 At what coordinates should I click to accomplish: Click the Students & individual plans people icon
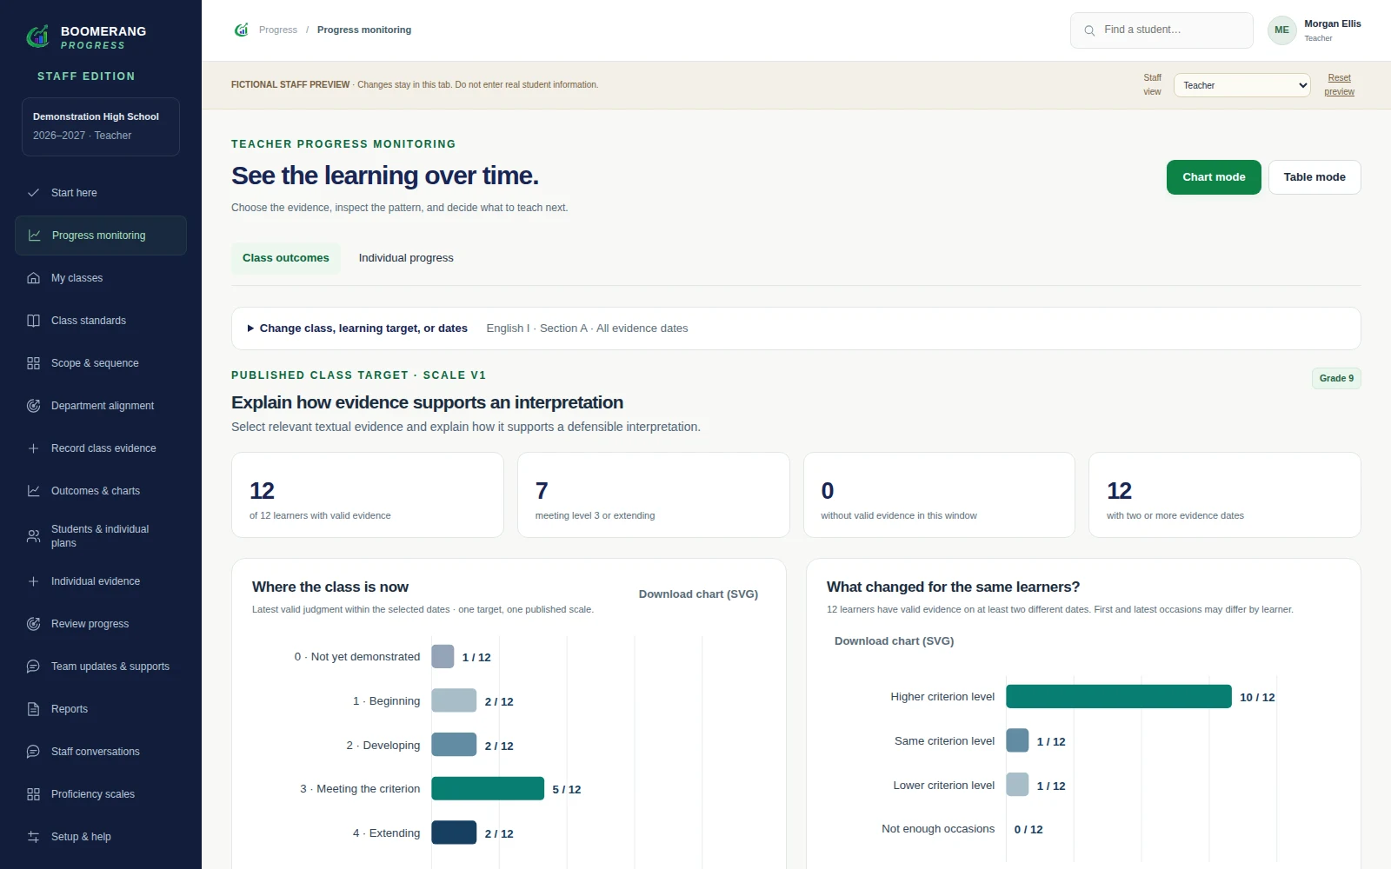coord(33,536)
